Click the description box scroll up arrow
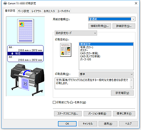 [132, 80]
